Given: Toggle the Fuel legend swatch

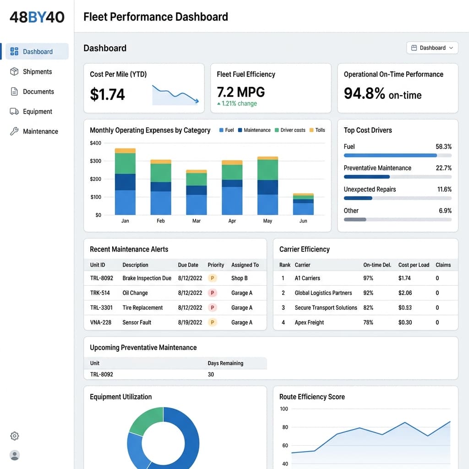Looking at the screenshot, I should click(x=221, y=130).
